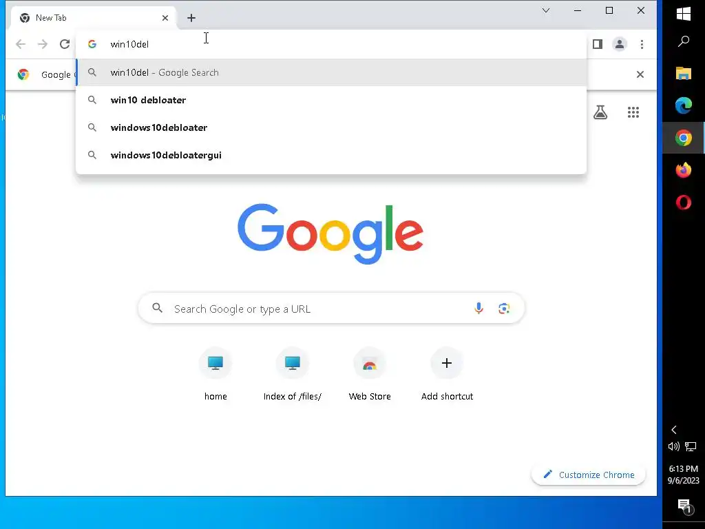Click the Chrome reload page icon
The image size is (705, 529).
click(65, 44)
